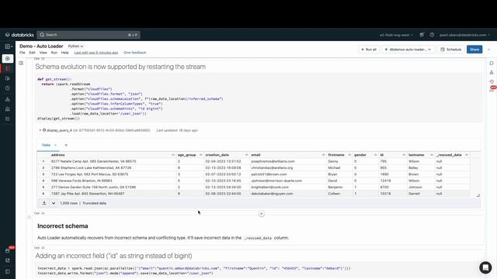This screenshot has width=497, height=279.
Task: Select the Table results tab
Action: point(46,145)
